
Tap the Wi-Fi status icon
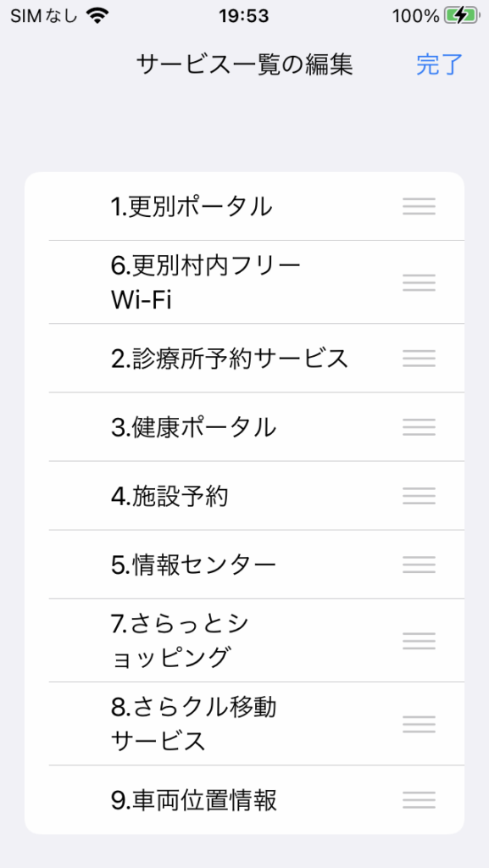(x=97, y=16)
